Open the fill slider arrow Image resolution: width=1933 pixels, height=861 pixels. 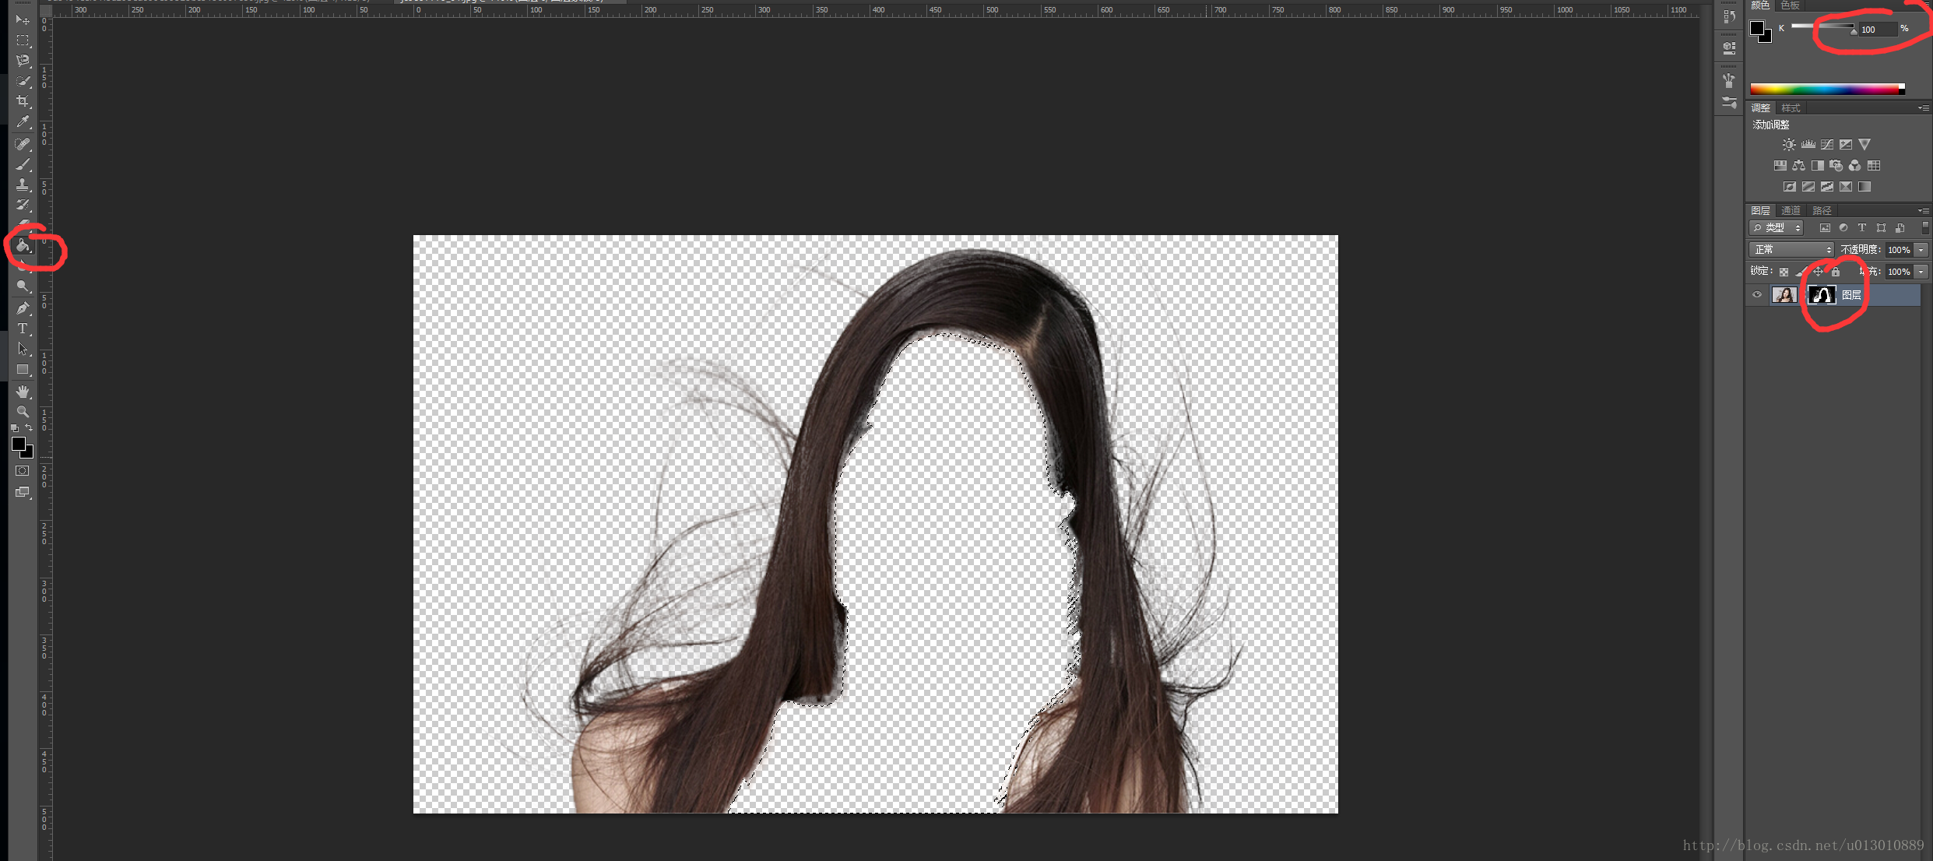click(1921, 272)
